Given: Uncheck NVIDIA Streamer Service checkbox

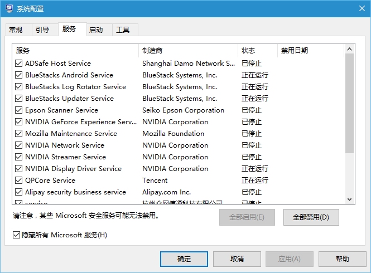Looking at the screenshot, I should tap(19, 157).
